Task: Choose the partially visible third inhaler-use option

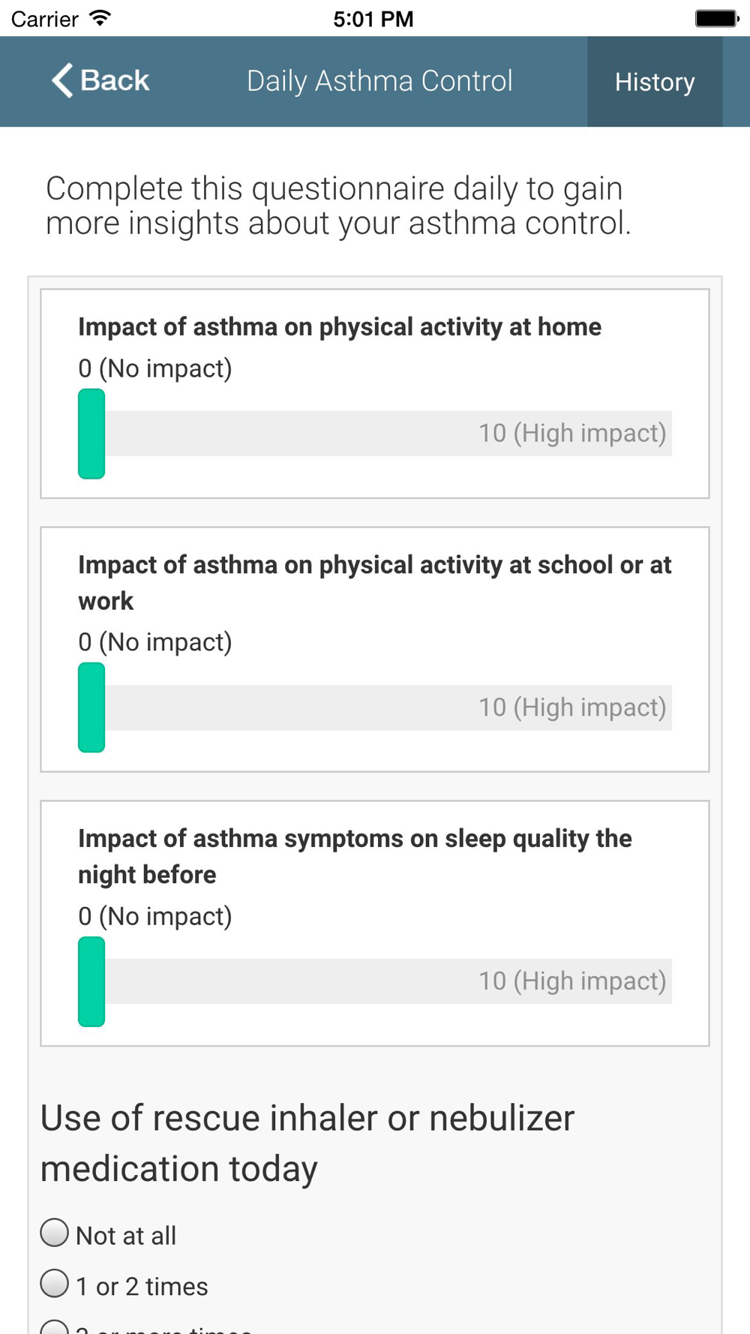Action: pos(55,1328)
